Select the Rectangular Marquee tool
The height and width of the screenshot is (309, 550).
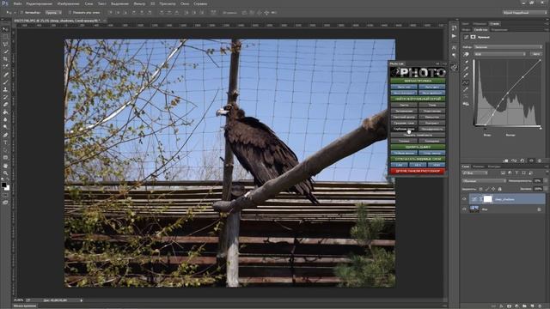click(5, 37)
